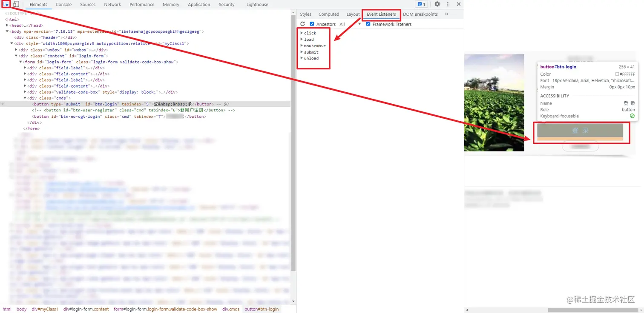
Task: Open the Security tab
Action: (227, 4)
